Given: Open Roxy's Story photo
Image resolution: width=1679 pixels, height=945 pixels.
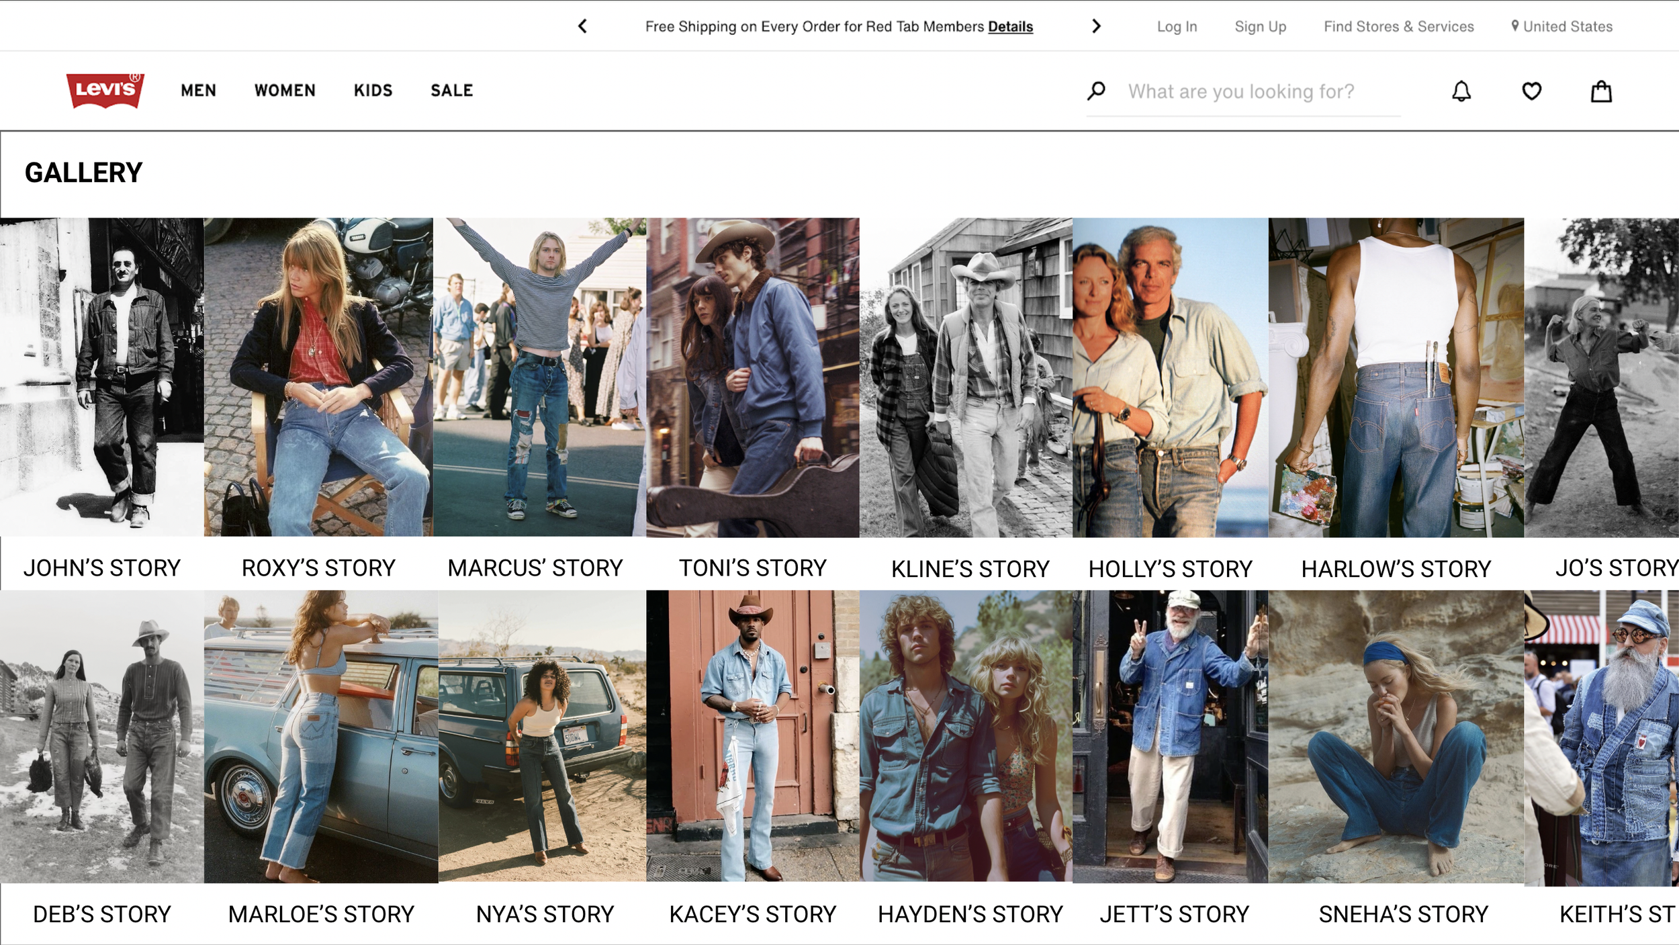Looking at the screenshot, I should click(x=318, y=376).
